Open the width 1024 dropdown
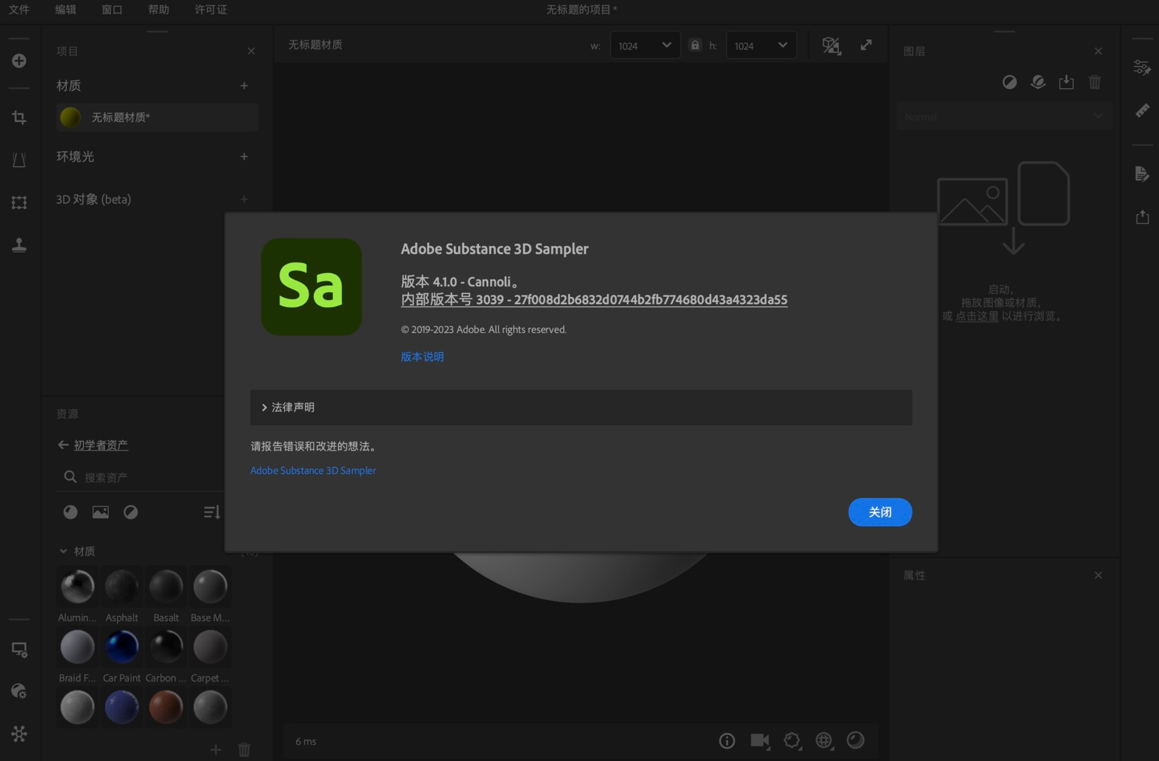This screenshot has width=1159, height=761. tap(645, 46)
